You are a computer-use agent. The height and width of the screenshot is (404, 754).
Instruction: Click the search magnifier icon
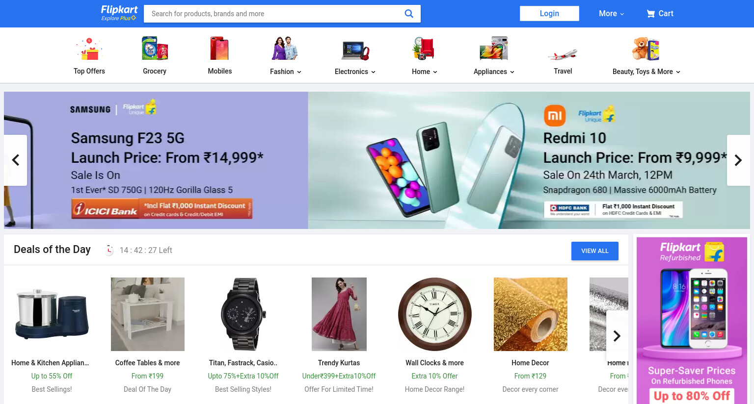pyautogui.click(x=408, y=14)
